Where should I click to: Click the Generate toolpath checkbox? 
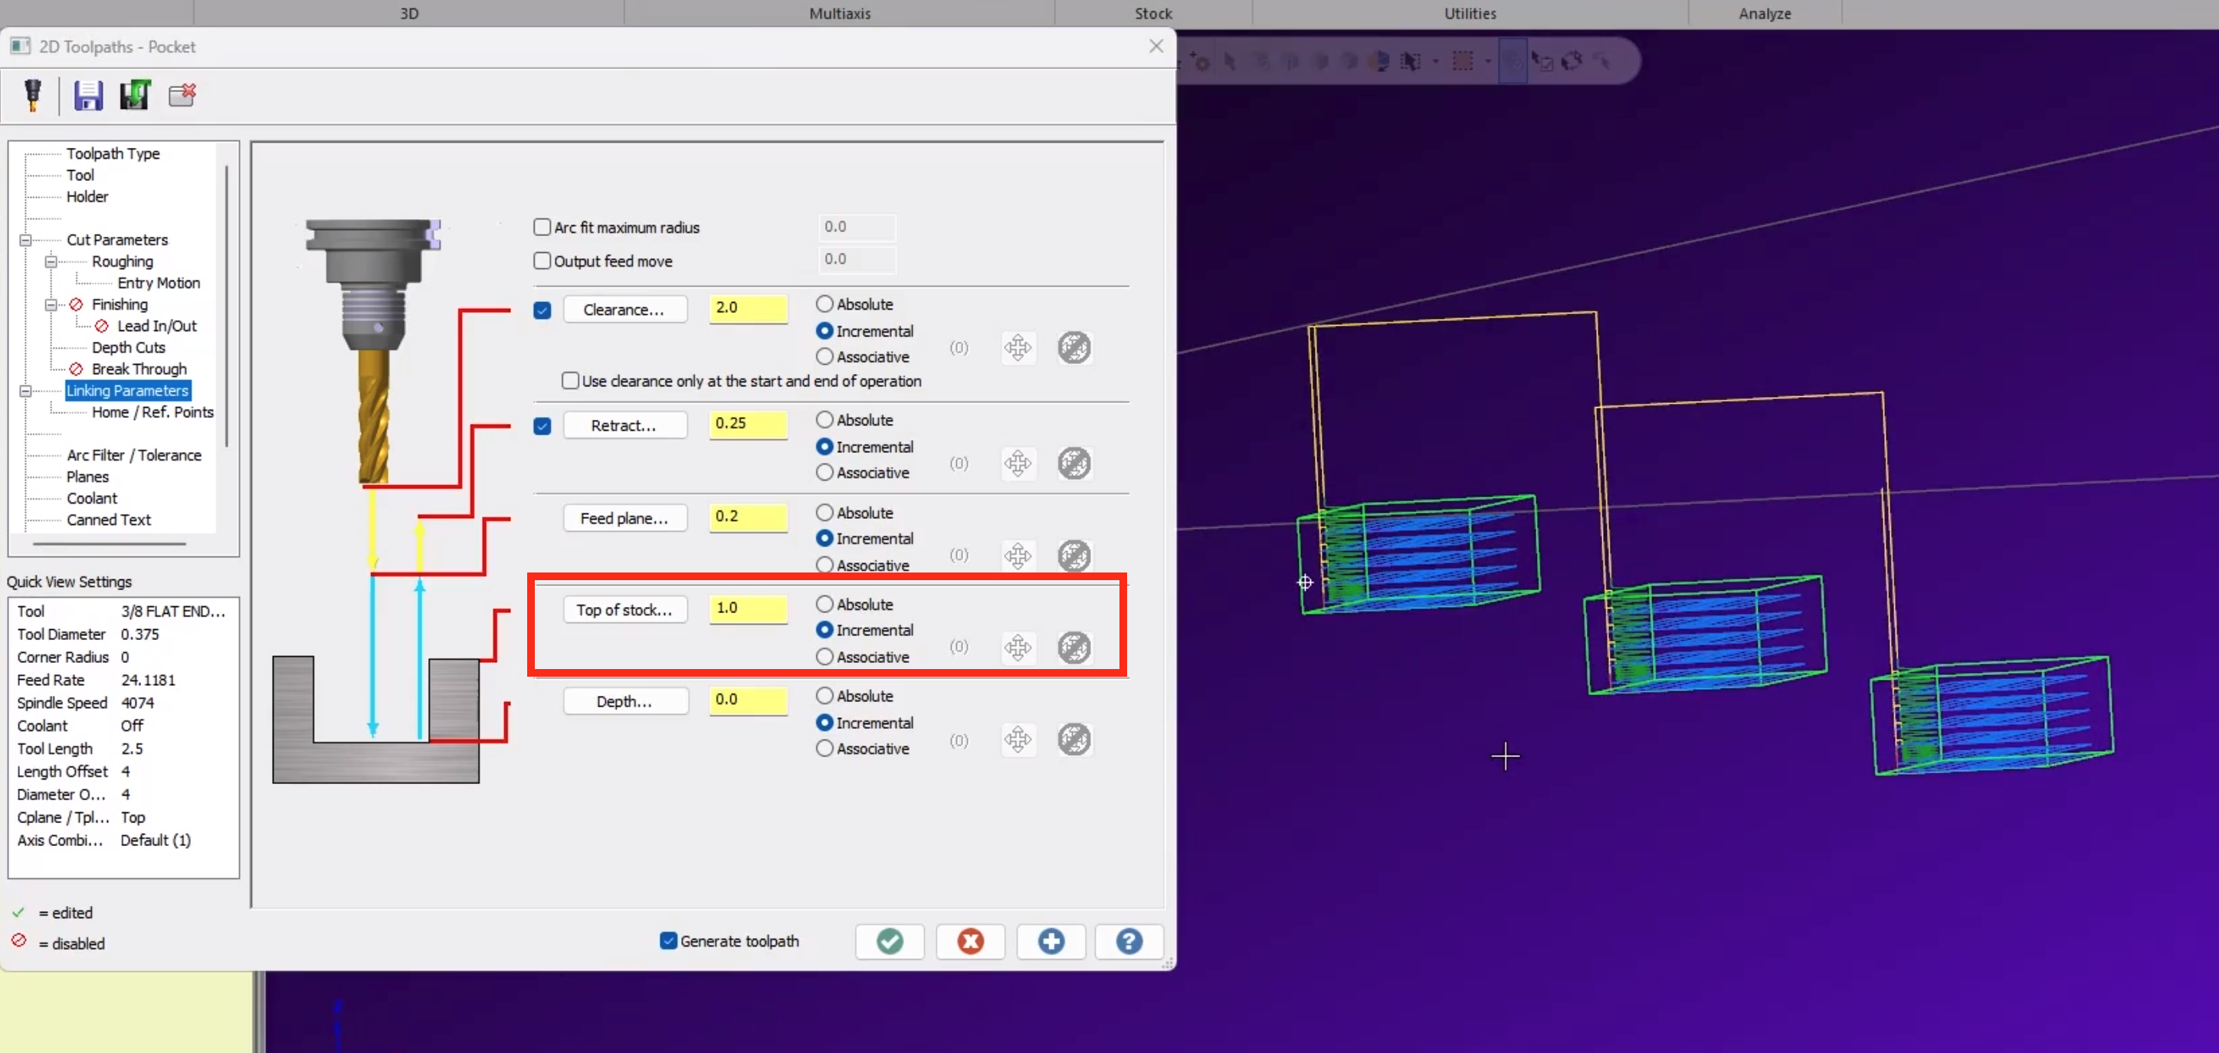click(665, 940)
